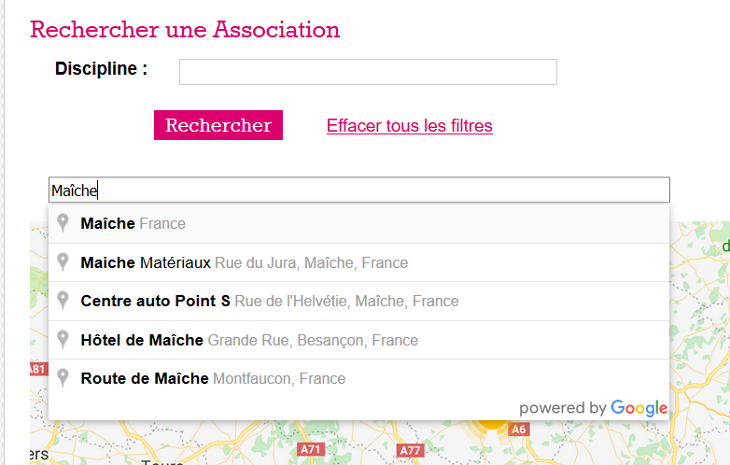Viewport: 730px width, 465px height.
Task: Click Effacer tous les filtres link
Action: click(409, 126)
